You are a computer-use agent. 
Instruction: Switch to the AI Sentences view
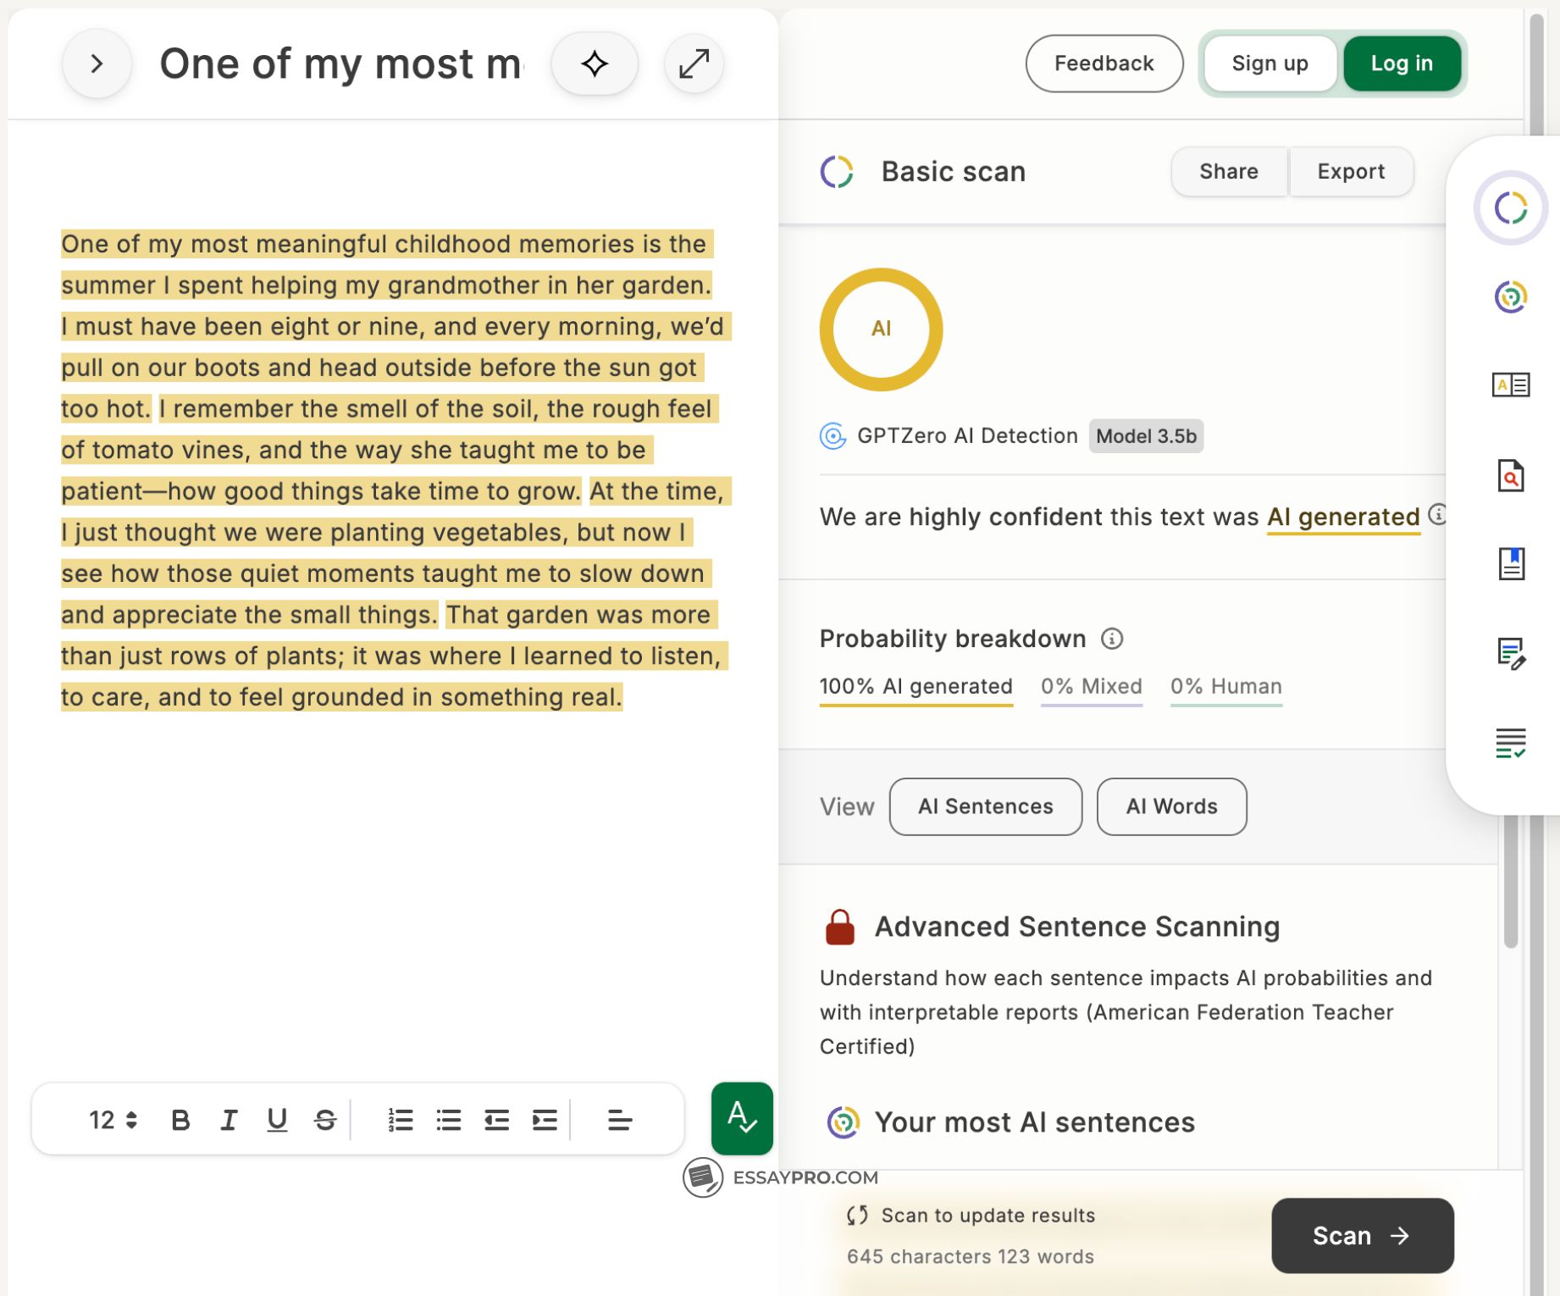click(985, 806)
